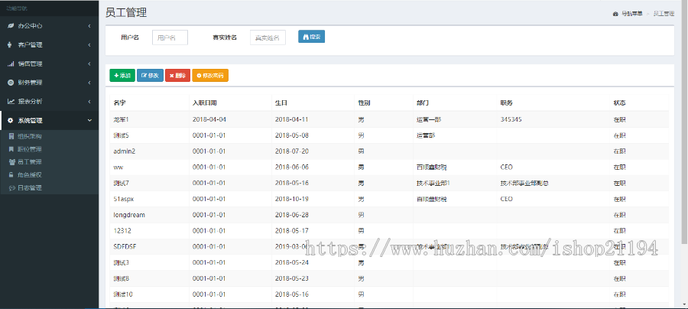Click CEO in the ww row

click(x=506, y=168)
